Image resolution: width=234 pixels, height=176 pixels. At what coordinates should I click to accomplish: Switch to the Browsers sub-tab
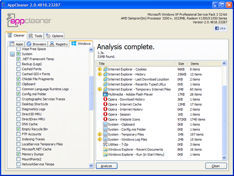[x=36, y=44]
